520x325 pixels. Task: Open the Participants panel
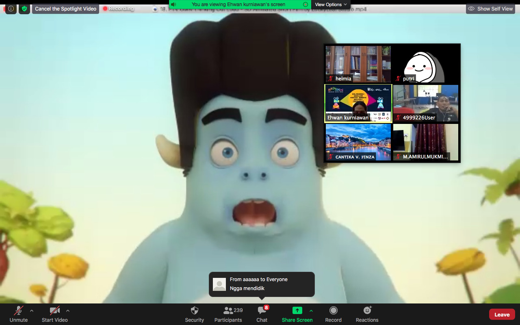pyautogui.click(x=229, y=314)
